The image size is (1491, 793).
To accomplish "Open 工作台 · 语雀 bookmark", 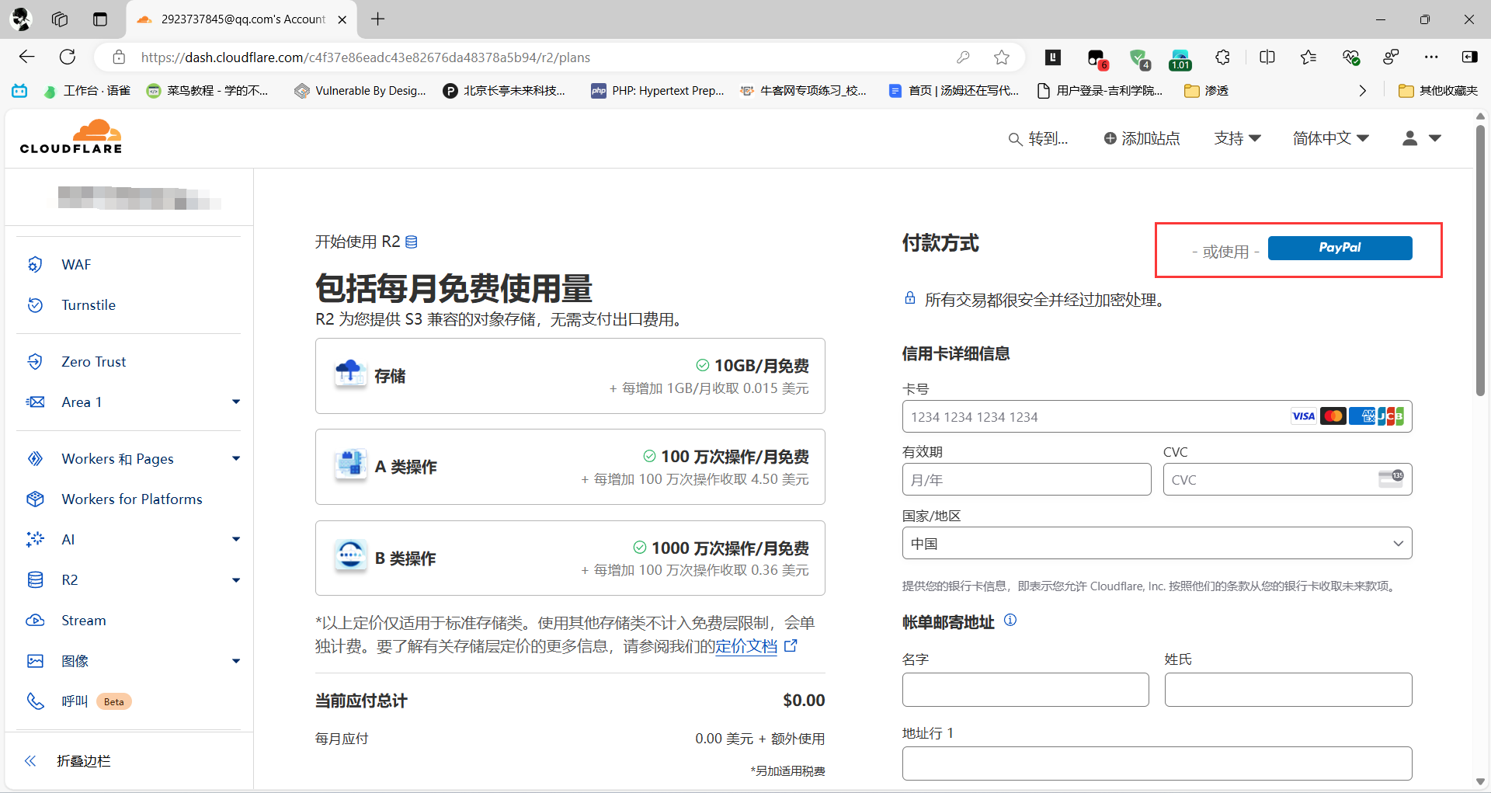I will pyautogui.click(x=87, y=91).
